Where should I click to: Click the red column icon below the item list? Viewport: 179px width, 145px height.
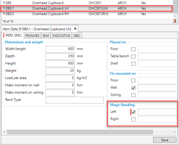pos(175,21)
